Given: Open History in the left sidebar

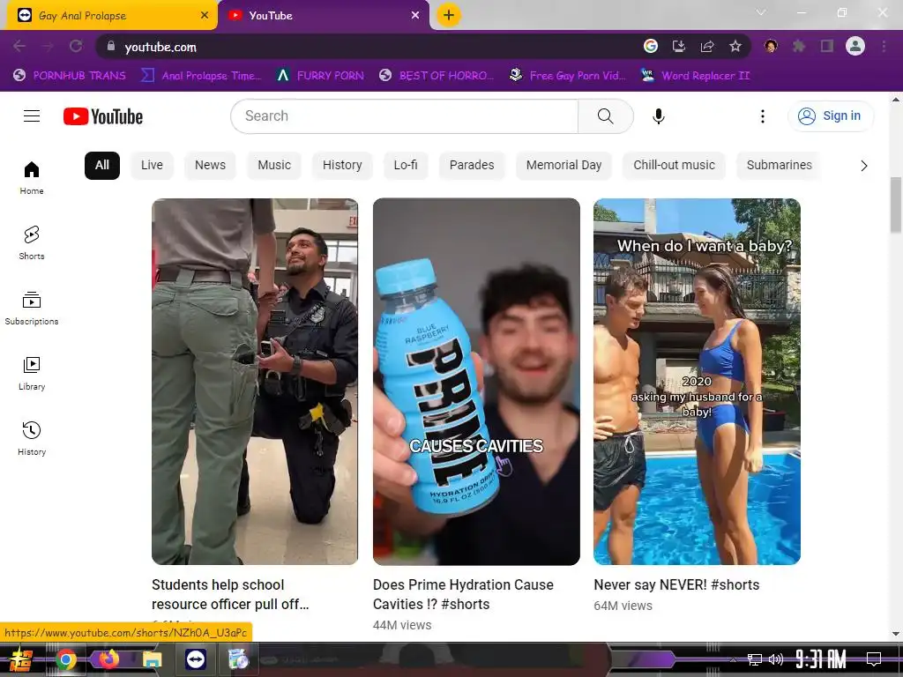Looking at the screenshot, I should click(32, 439).
